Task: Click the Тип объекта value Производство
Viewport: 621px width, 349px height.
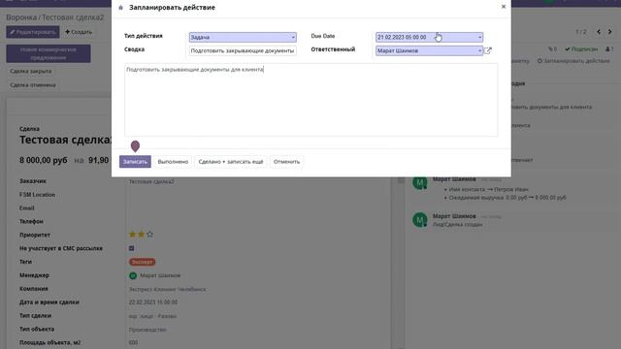Action: pos(147,330)
